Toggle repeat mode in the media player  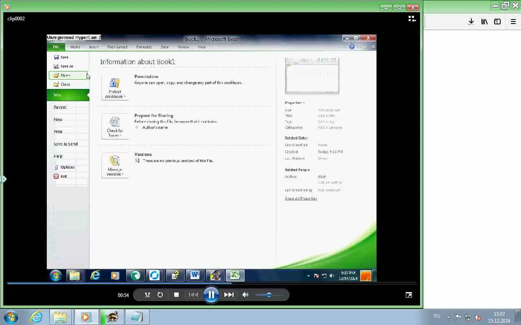point(160,295)
